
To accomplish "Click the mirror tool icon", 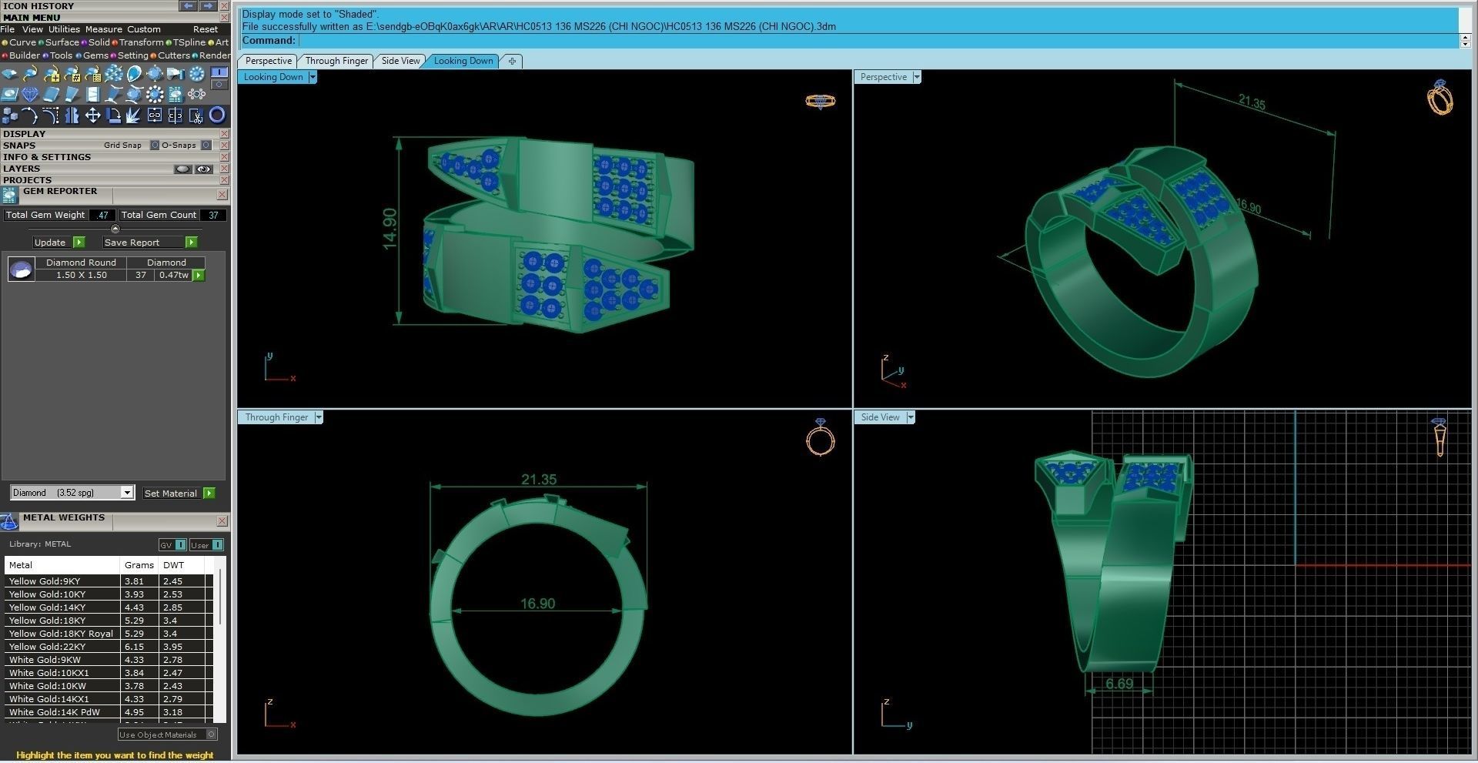I will 72,115.
